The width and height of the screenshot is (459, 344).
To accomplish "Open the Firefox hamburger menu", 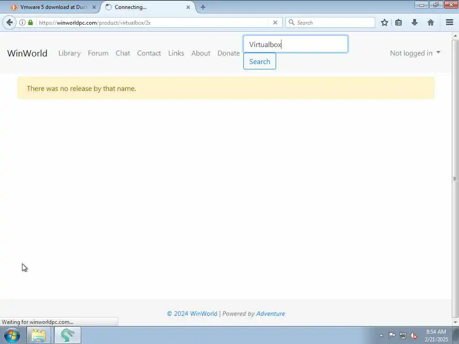I will coord(450,22).
